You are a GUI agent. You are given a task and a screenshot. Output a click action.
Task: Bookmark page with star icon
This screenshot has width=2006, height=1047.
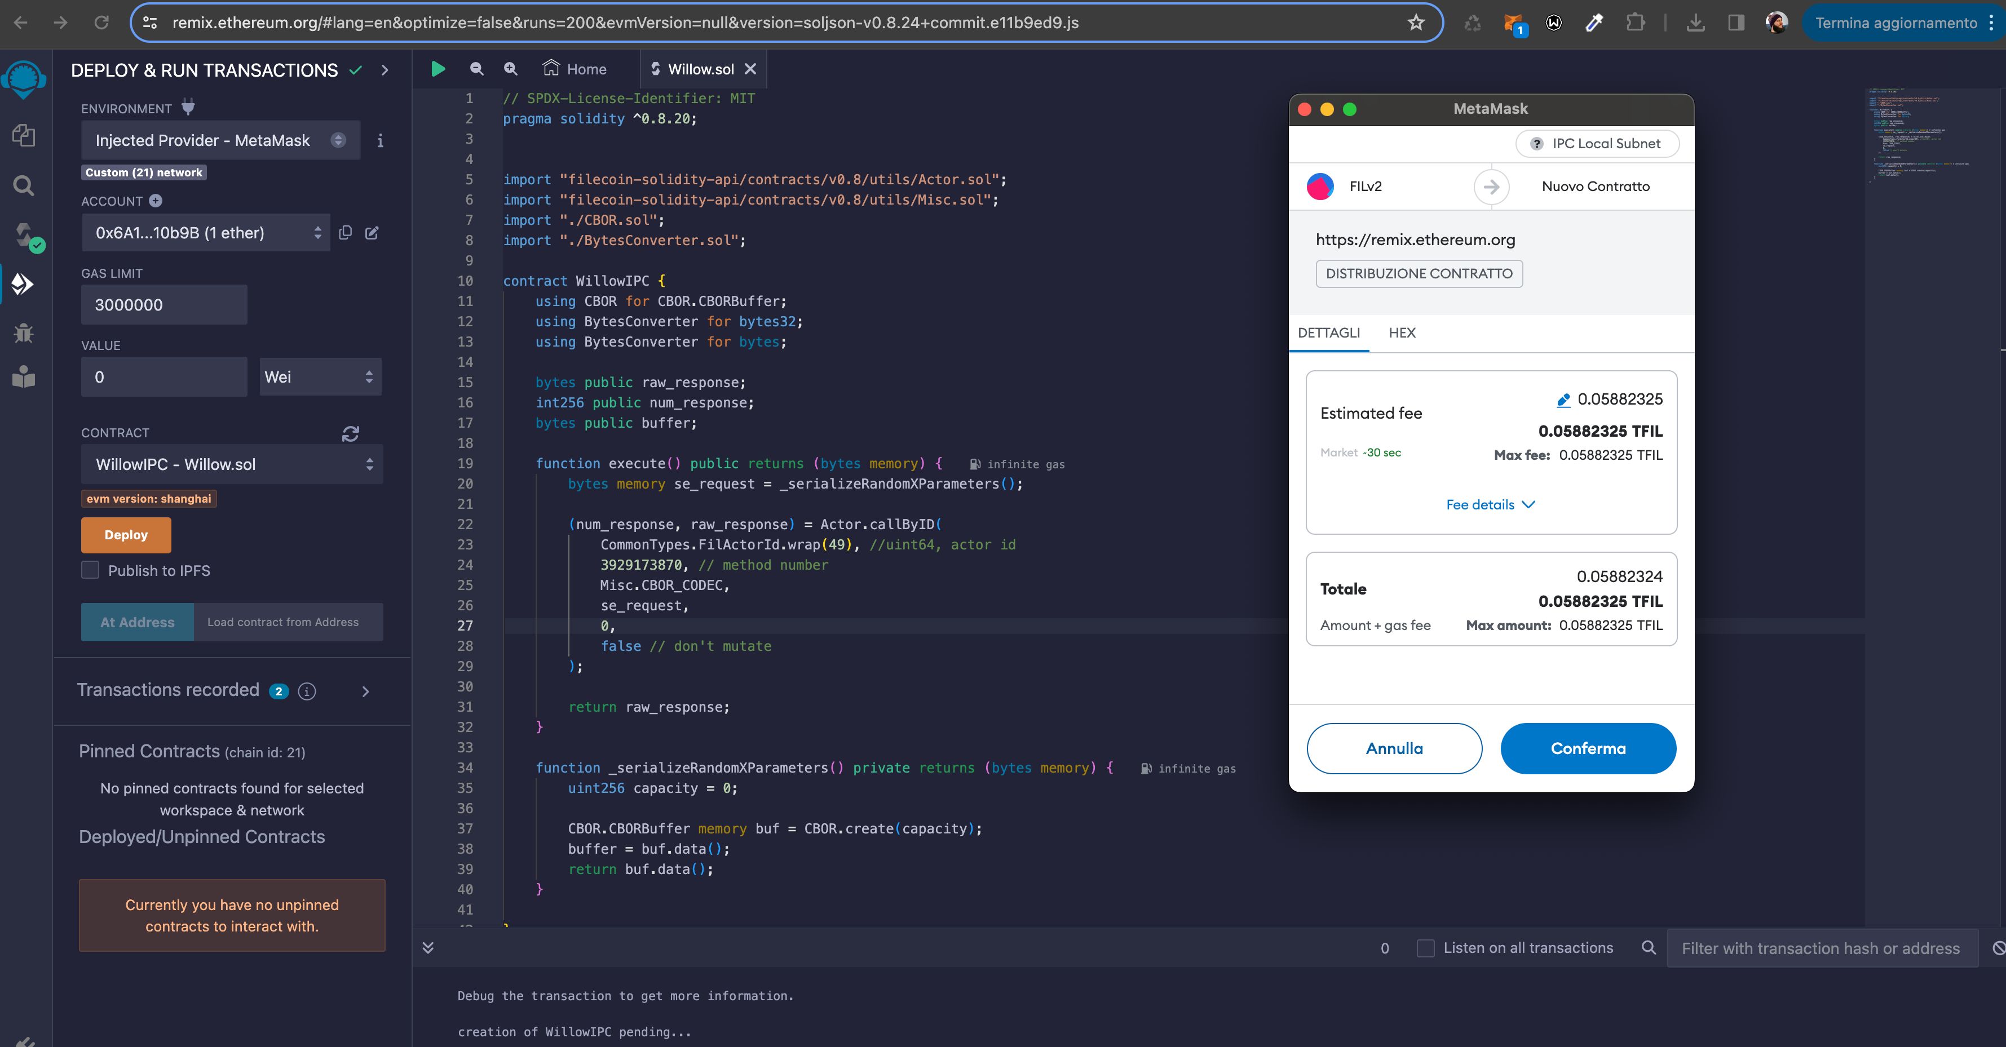pyautogui.click(x=1416, y=23)
